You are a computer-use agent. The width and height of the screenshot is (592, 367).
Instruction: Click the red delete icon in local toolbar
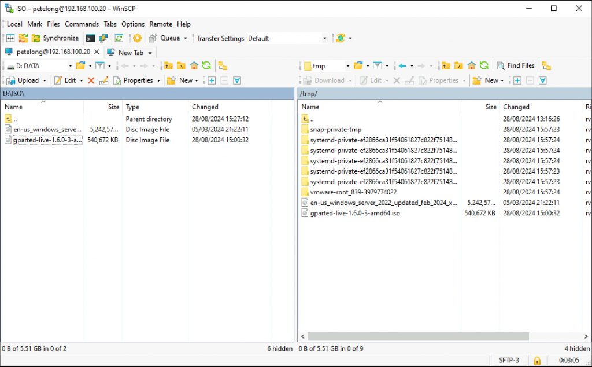(91, 80)
